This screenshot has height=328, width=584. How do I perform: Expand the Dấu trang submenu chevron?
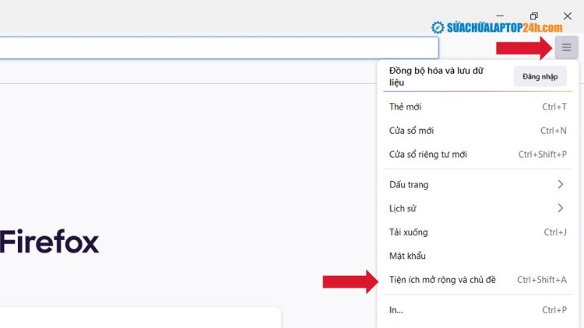[560, 184]
